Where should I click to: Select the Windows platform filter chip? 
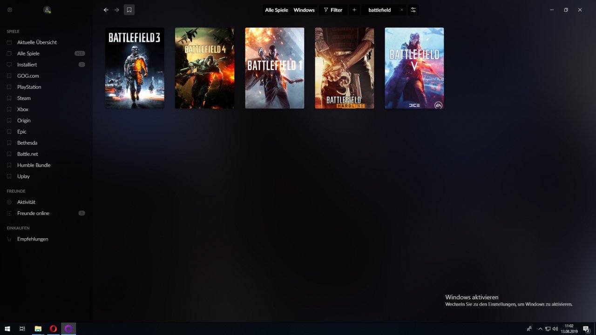click(304, 10)
